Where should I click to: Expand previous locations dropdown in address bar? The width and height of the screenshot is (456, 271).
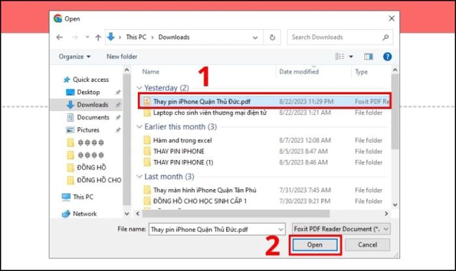click(255, 38)
